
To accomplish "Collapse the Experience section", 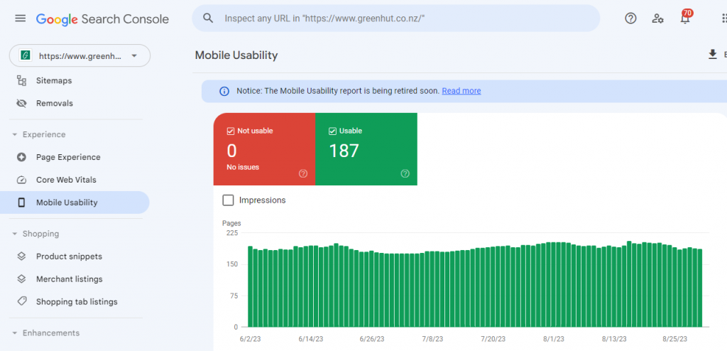I will [x=14, y=134].
